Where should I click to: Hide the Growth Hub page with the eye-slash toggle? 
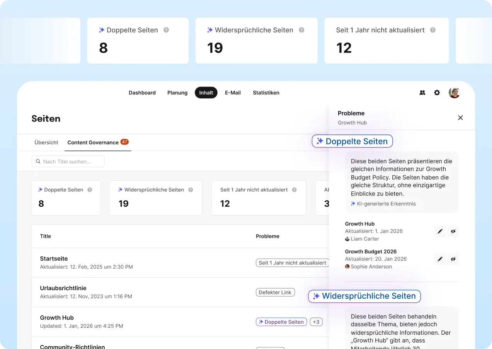coord(453,231)
